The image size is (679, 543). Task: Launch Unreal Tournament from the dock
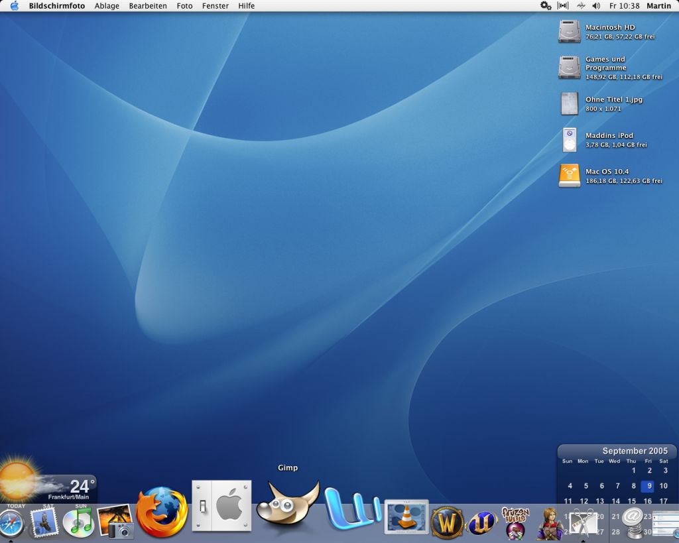pos(481,523)
